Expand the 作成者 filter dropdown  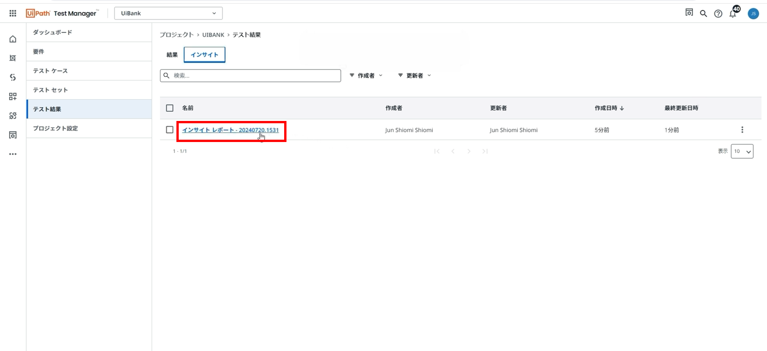point(366,75)
